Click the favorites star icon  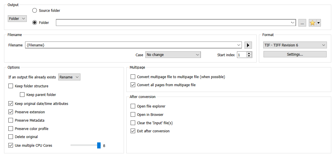pos(312,23)
